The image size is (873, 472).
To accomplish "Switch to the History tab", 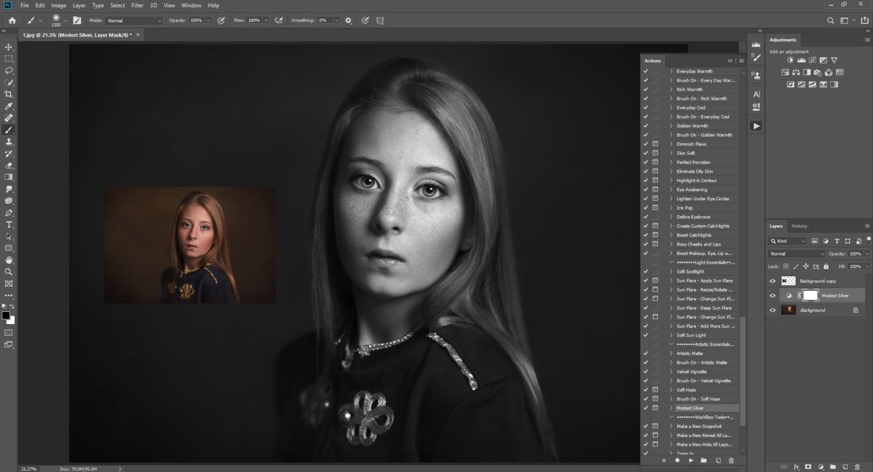I will (799, 226).
